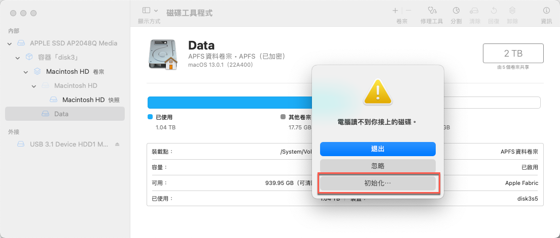Select the Restore (回復) toolbar icon
The width and height of the screenshot is (560, 238).
click(494, 15)
